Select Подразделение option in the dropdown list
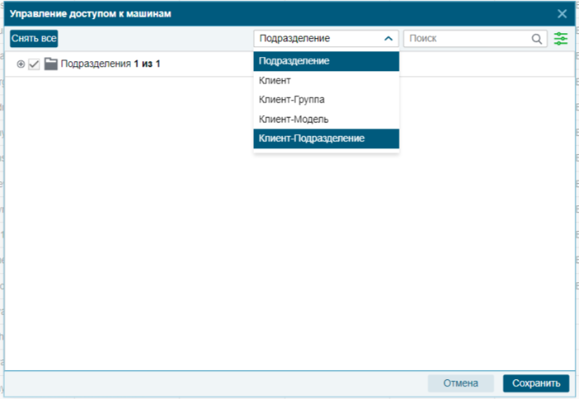 click(x=326, y=61)
